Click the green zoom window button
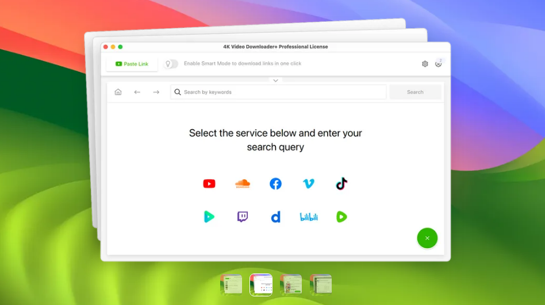Screen dimensions: 545x305 tap(120, 47)
